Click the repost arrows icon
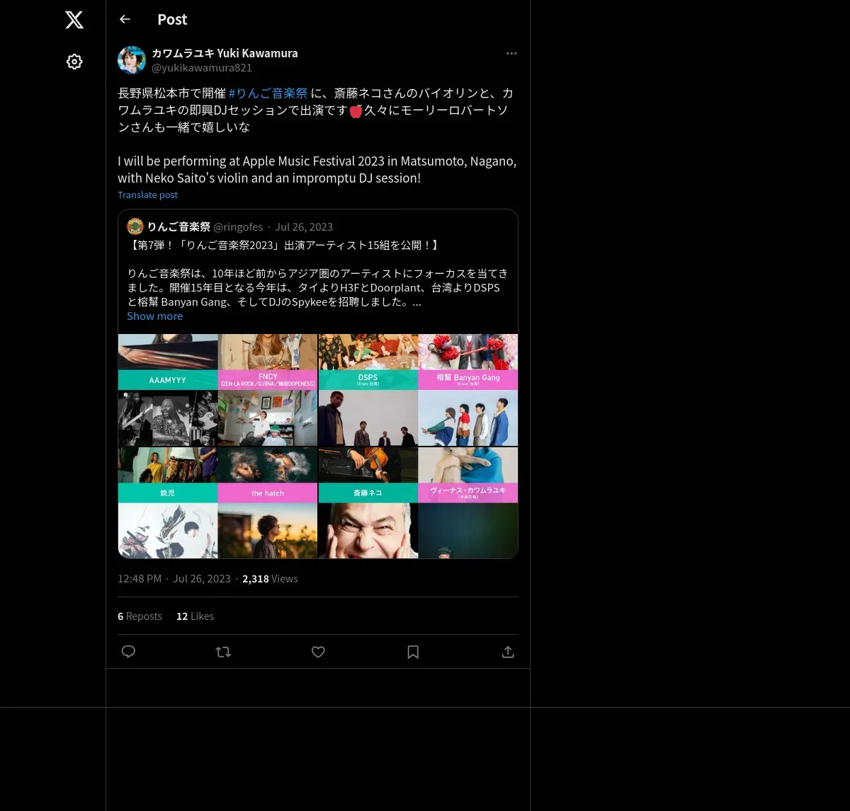This screenshot has width=850, height=811. click(223, 652)
